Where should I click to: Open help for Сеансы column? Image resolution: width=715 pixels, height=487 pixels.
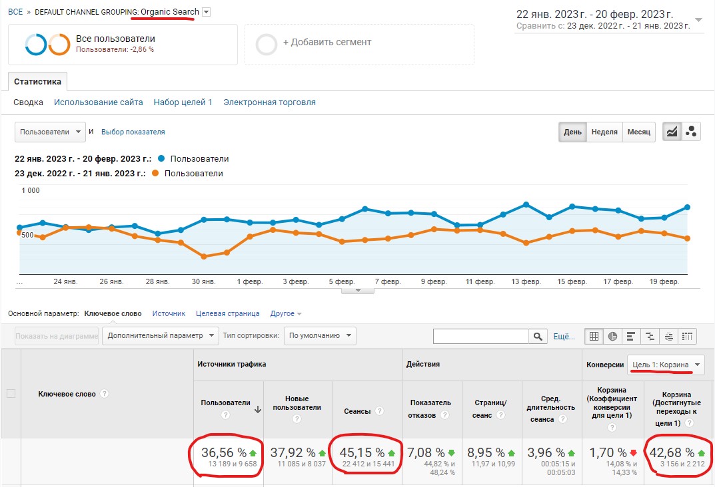(x=379, y=411)
